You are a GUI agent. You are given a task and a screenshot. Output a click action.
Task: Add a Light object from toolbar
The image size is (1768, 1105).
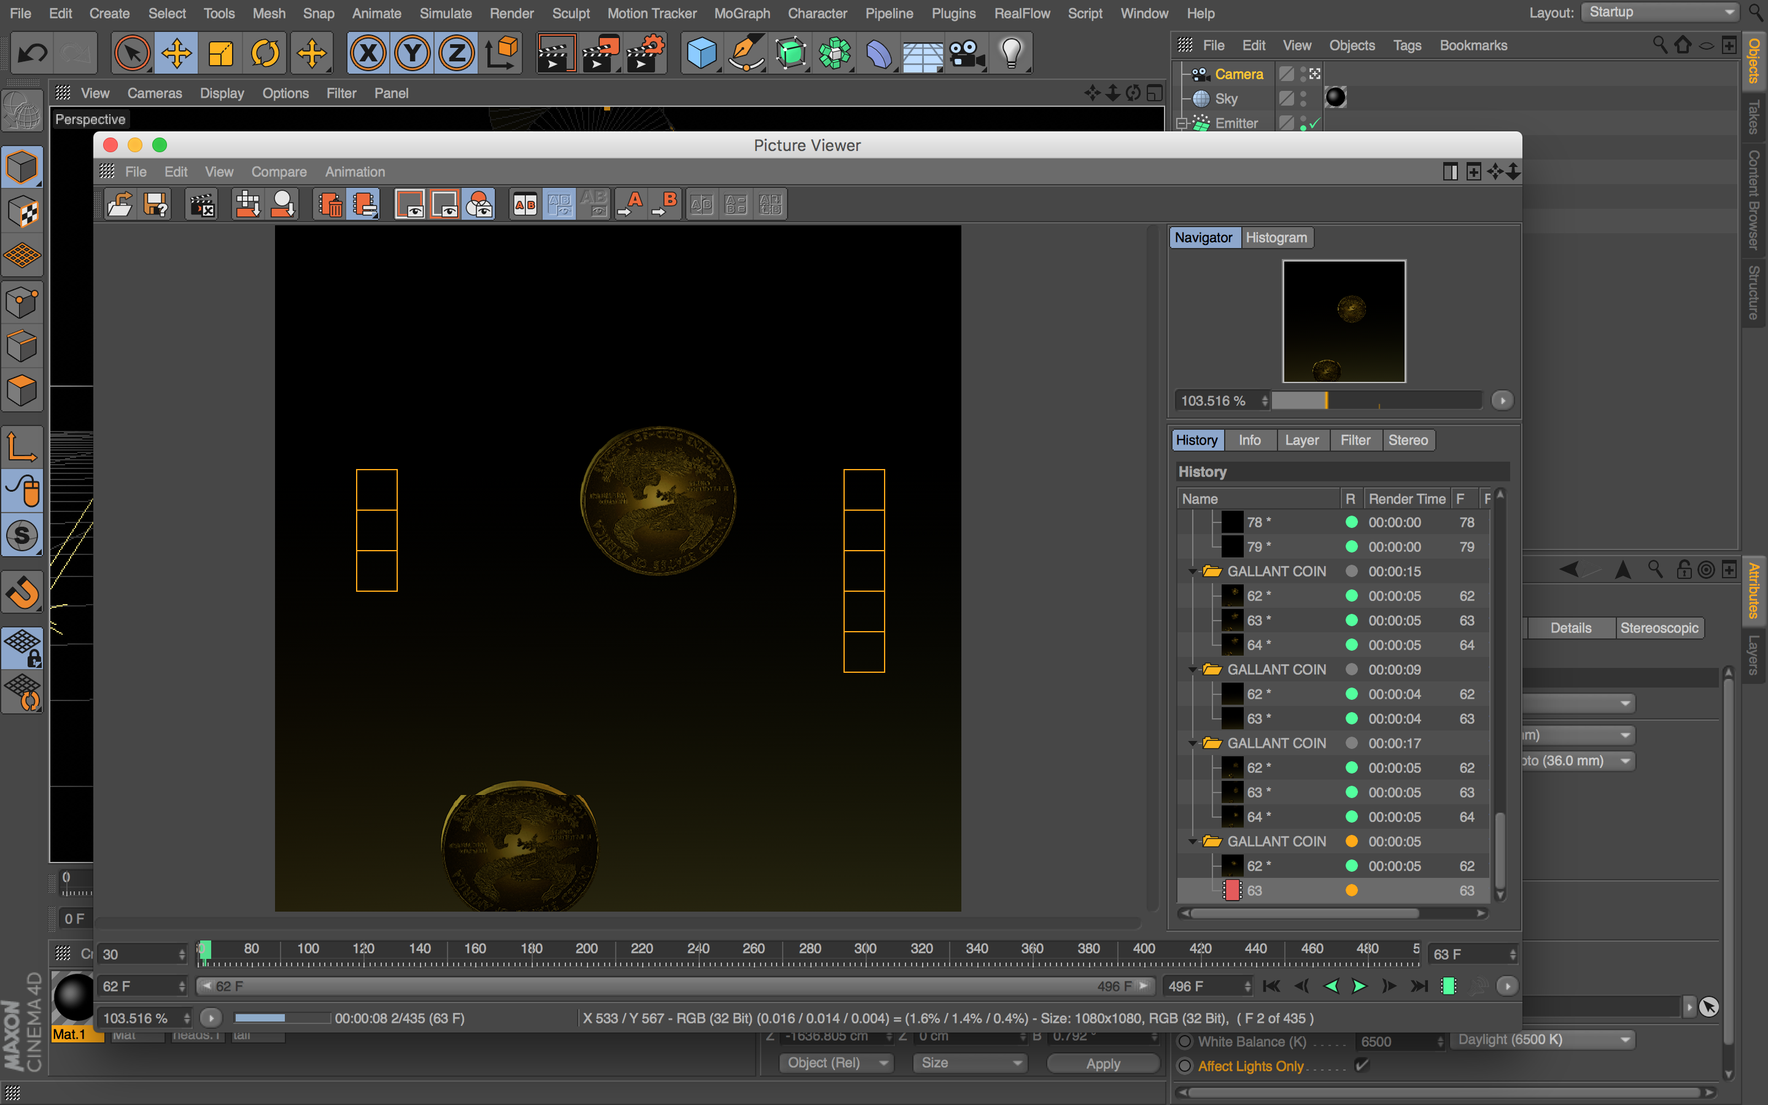pos(1012,53)
